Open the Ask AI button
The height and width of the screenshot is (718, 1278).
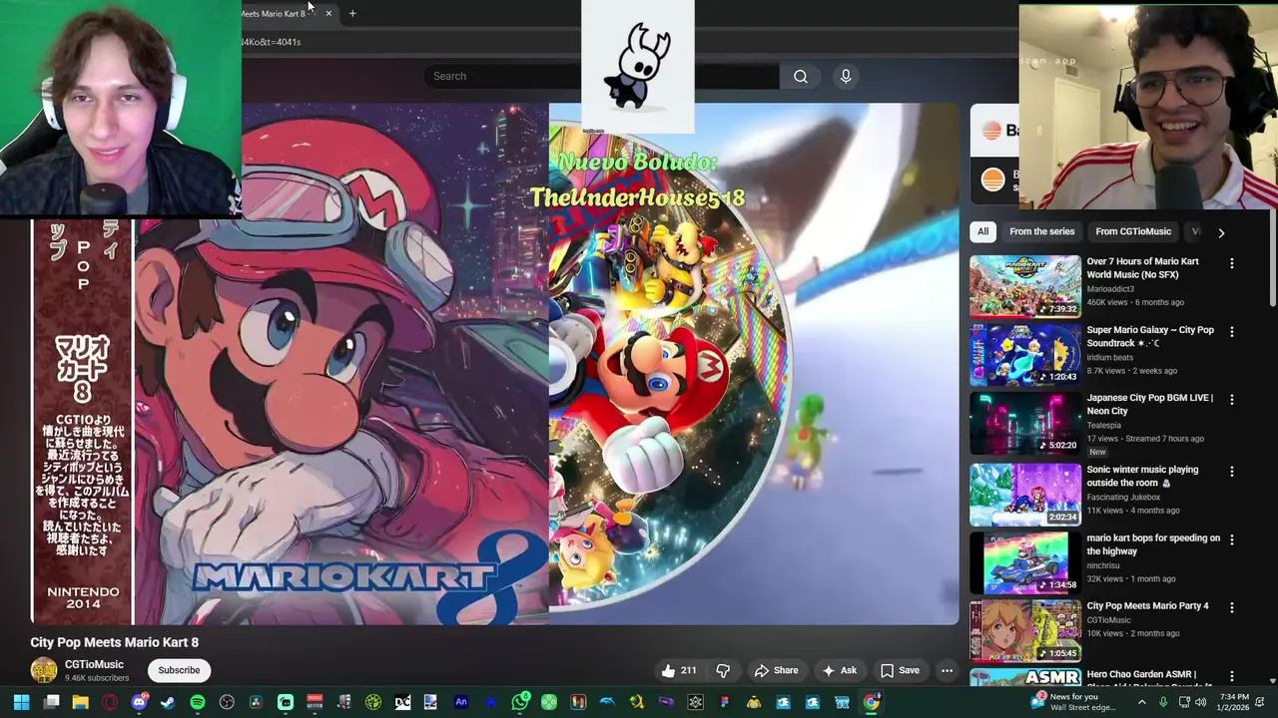(x=839, y=670)
